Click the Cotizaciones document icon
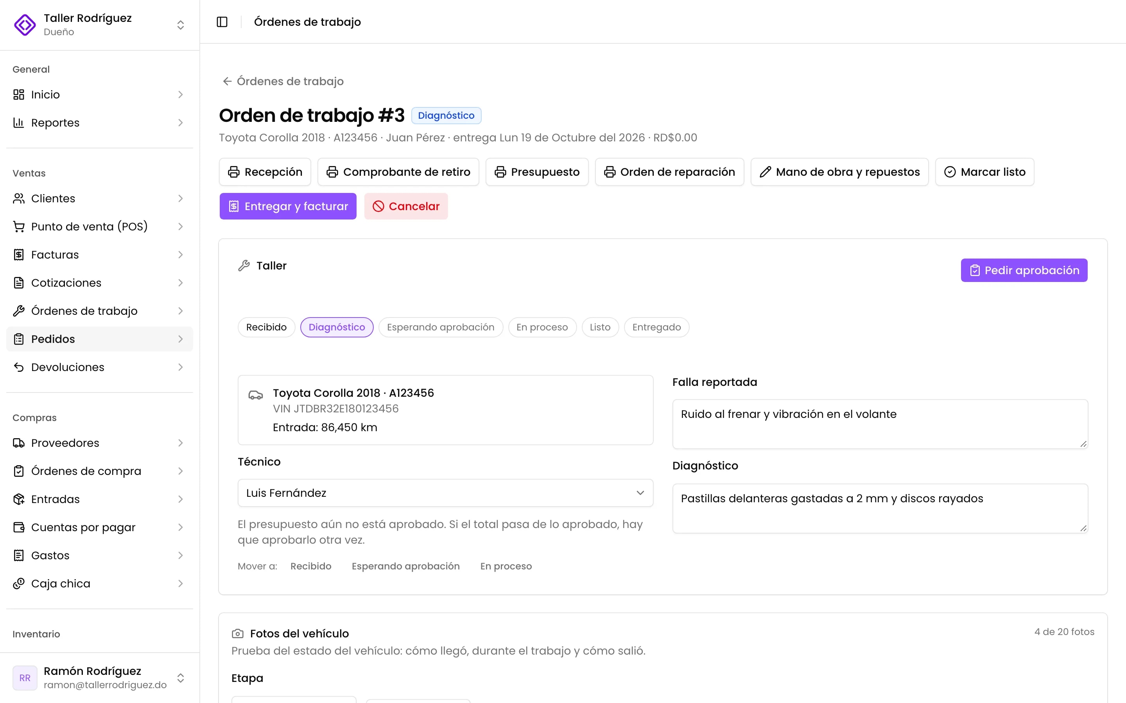This screenshot has width=1126, height=703. click(x=19, y=283)
